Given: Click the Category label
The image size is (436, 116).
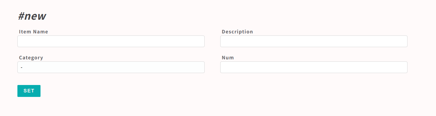Looking at the screenshot, I should tap(31, 58).
